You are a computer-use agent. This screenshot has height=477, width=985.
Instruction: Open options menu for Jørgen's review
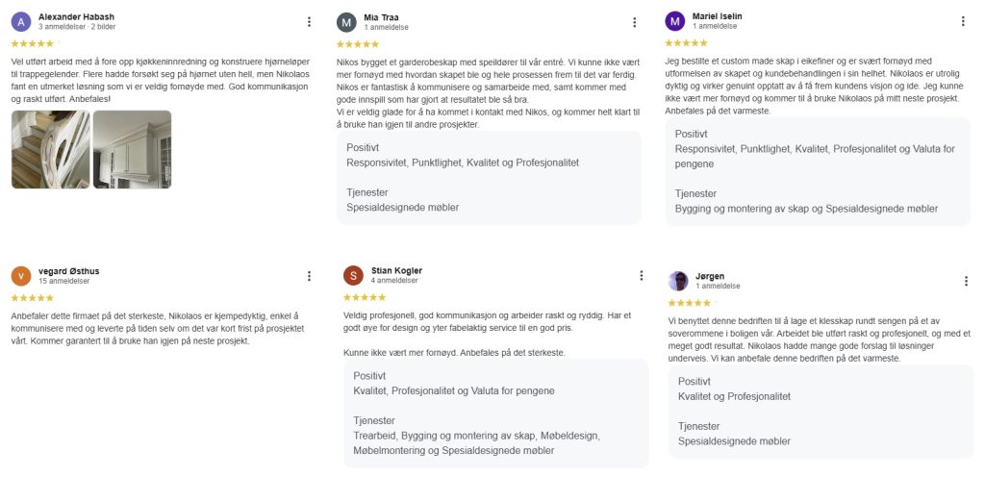coord(966,281)
